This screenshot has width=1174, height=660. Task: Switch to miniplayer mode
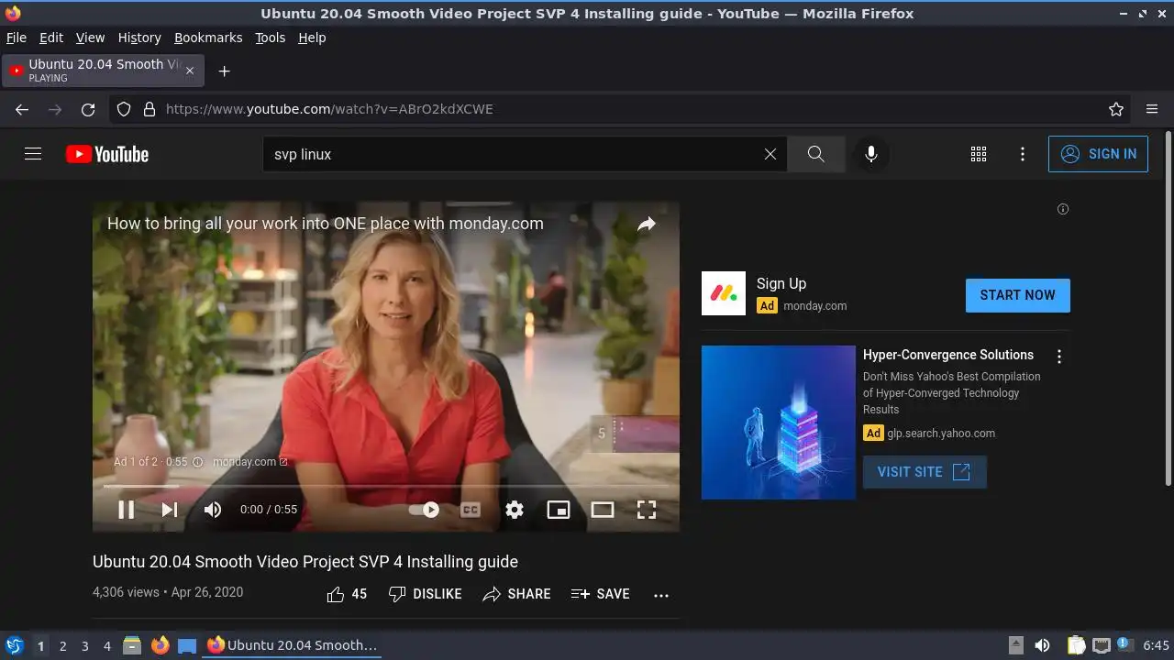pos(559,510)
